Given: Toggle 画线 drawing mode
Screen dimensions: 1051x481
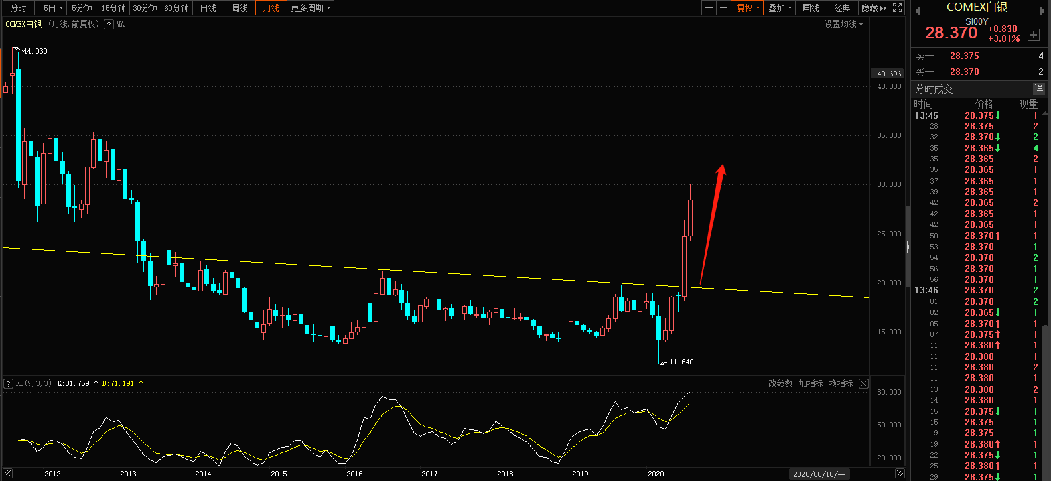Looking at the screenshot, I should pos(811,8).
